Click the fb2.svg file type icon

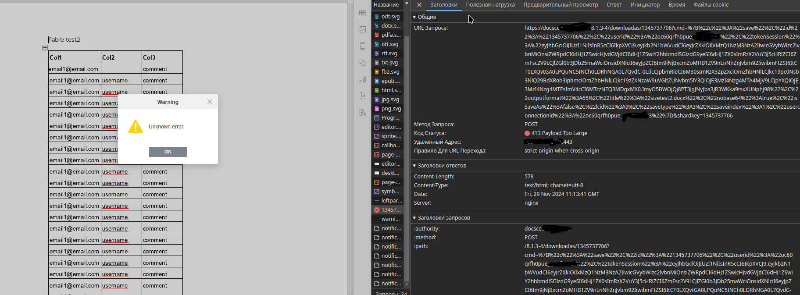376,72
